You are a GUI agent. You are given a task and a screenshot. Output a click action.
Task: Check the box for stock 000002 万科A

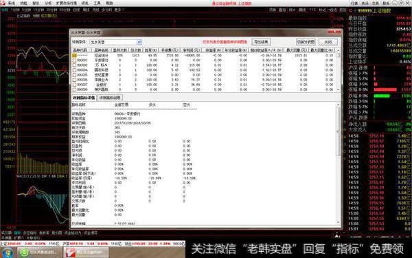(x=74, y=65)
